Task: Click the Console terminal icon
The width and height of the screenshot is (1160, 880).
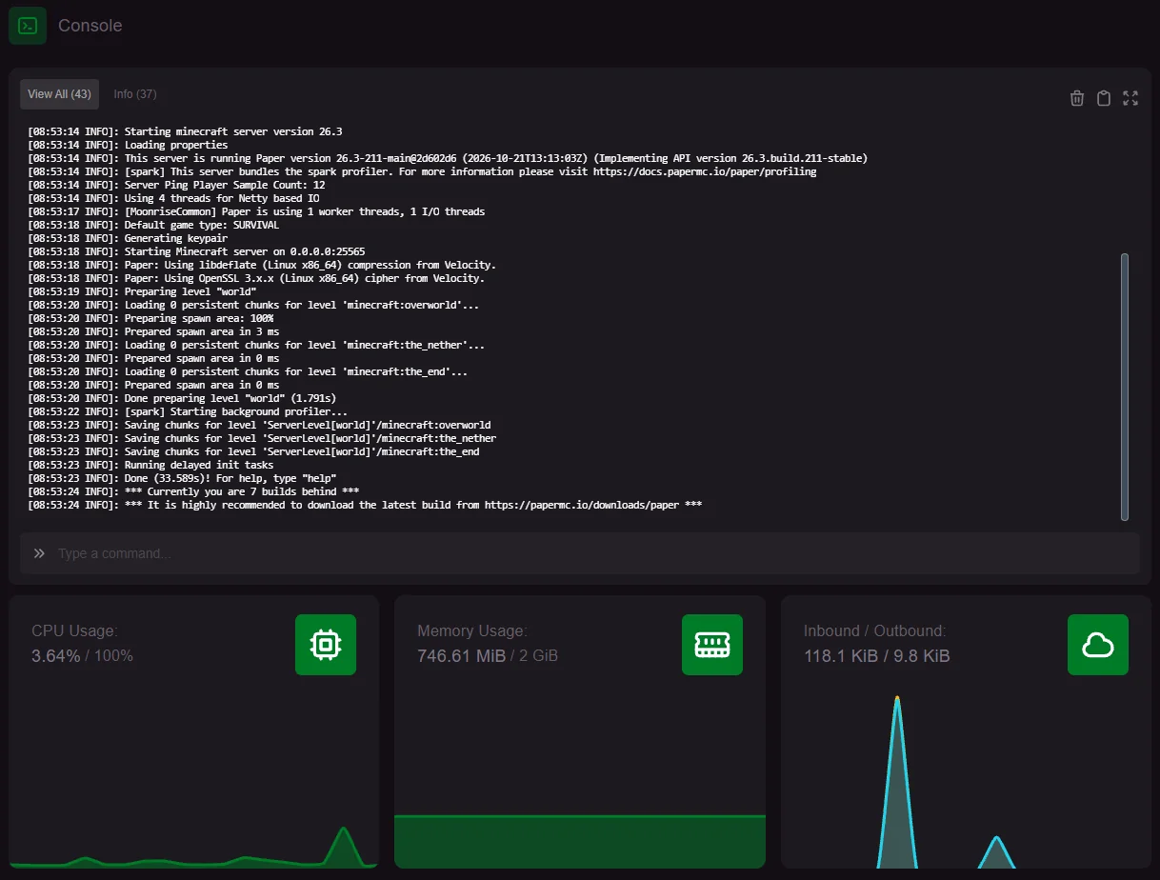Action: click(x=28, y=26)
